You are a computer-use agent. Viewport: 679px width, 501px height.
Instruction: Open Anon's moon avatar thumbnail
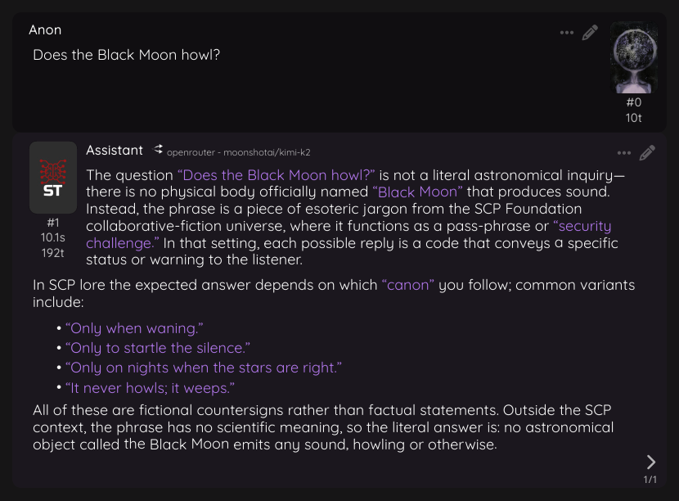point(633,57)
